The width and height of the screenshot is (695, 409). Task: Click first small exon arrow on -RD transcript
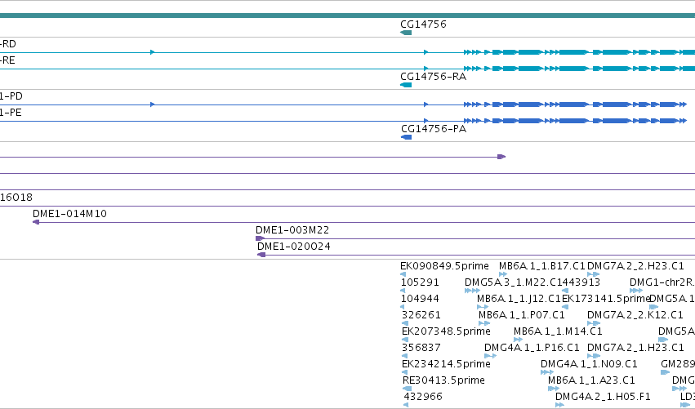click(x=152, y=52)
